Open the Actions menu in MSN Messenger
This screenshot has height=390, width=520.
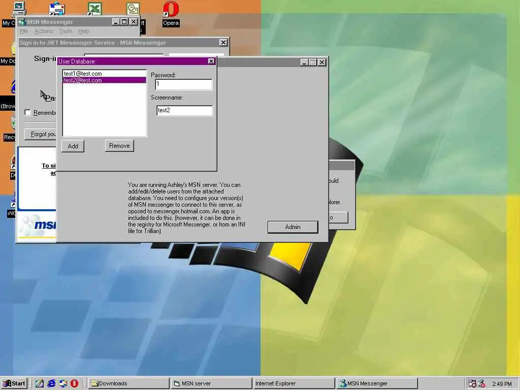click(x=44, y=31)
